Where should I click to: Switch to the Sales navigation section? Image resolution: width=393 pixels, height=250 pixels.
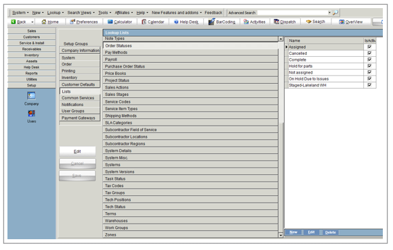pos(32,31)
